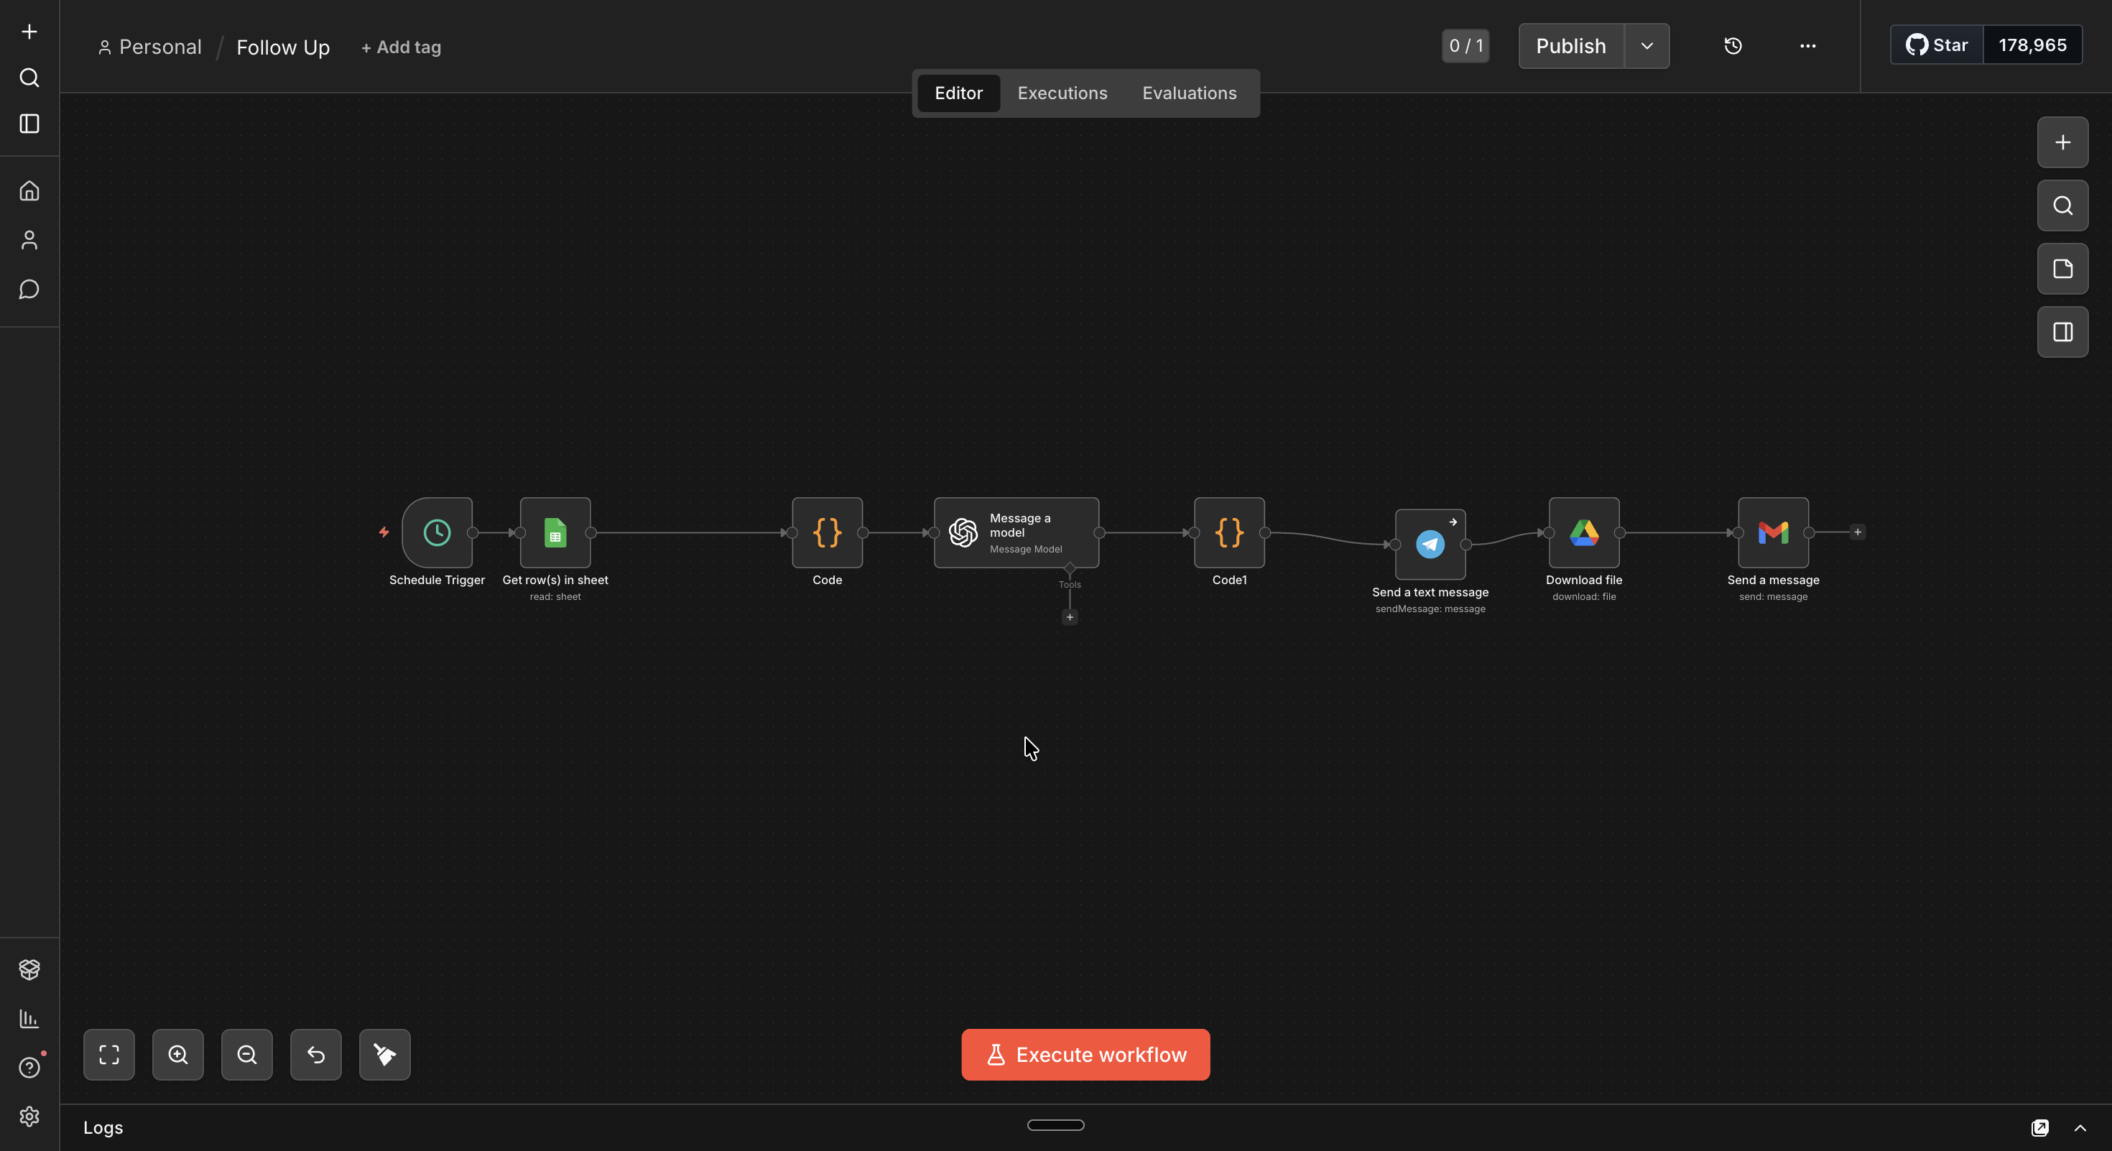
Task: Zoom in on the canvas
Action: tap(178, 1055)
